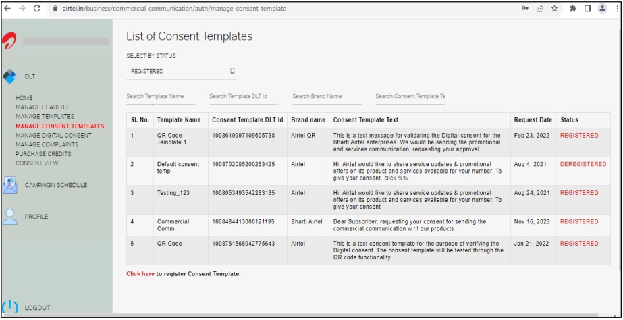Click DLT Id 1008484413000121195
The width and height of the screenshot is (623, 320).
(x=243, y=222)
